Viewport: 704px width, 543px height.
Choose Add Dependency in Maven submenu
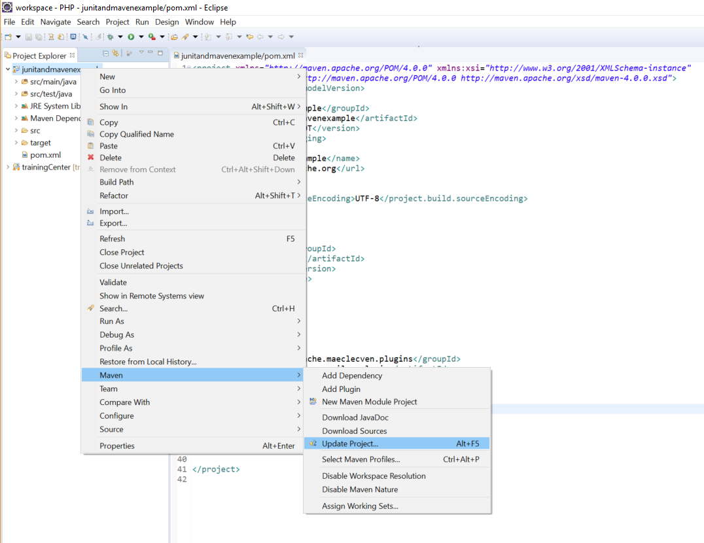[x=397, y=376]
